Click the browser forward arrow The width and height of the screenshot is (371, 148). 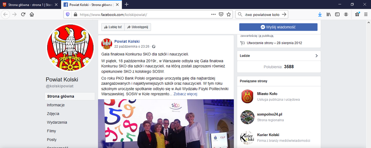click(x=15, y=14)
